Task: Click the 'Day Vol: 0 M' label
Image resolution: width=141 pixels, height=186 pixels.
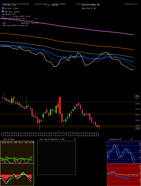Action: tap(89, 8)
